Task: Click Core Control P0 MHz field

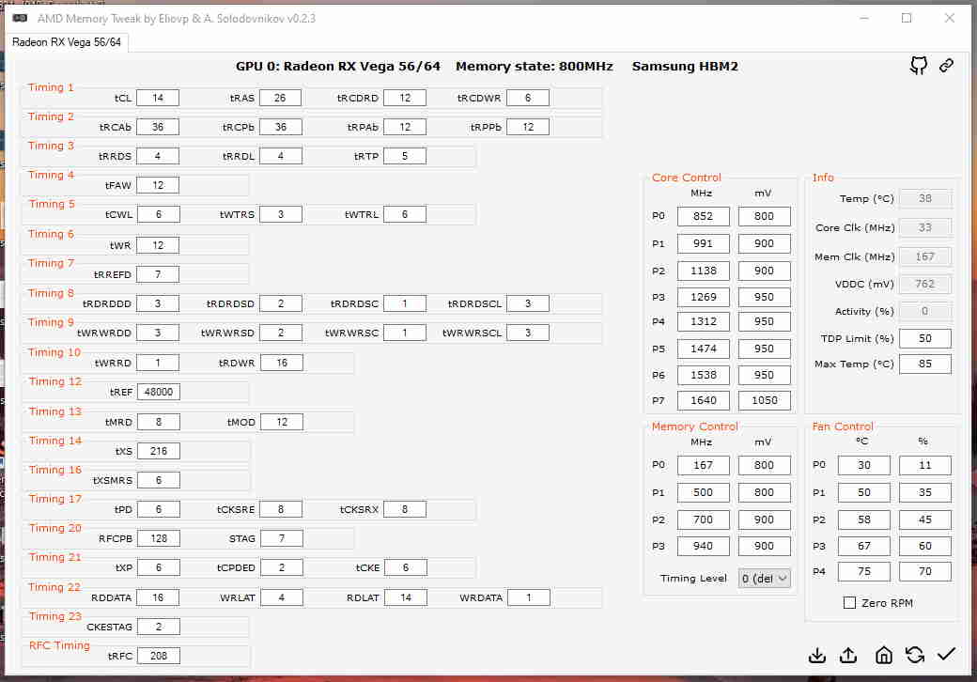Action: coord(703,216)
